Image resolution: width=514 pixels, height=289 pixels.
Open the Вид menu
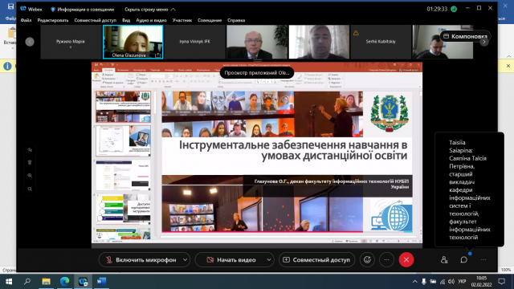(126, 20)
